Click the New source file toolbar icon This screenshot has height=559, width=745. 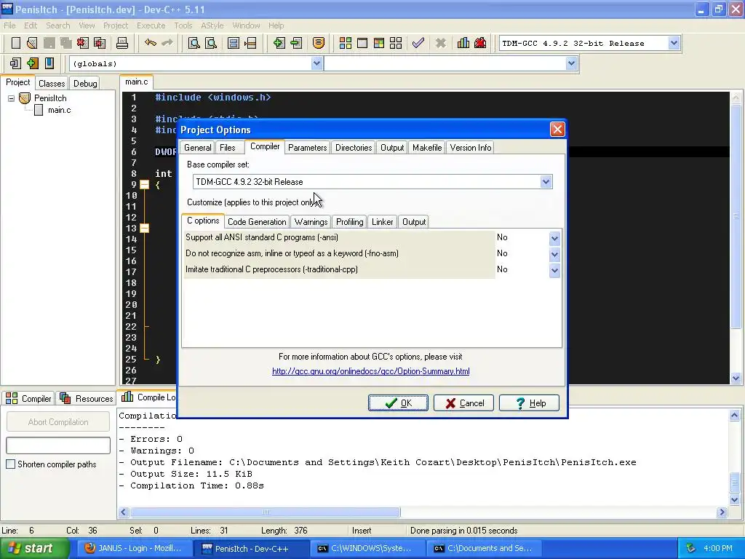[16, 43]
